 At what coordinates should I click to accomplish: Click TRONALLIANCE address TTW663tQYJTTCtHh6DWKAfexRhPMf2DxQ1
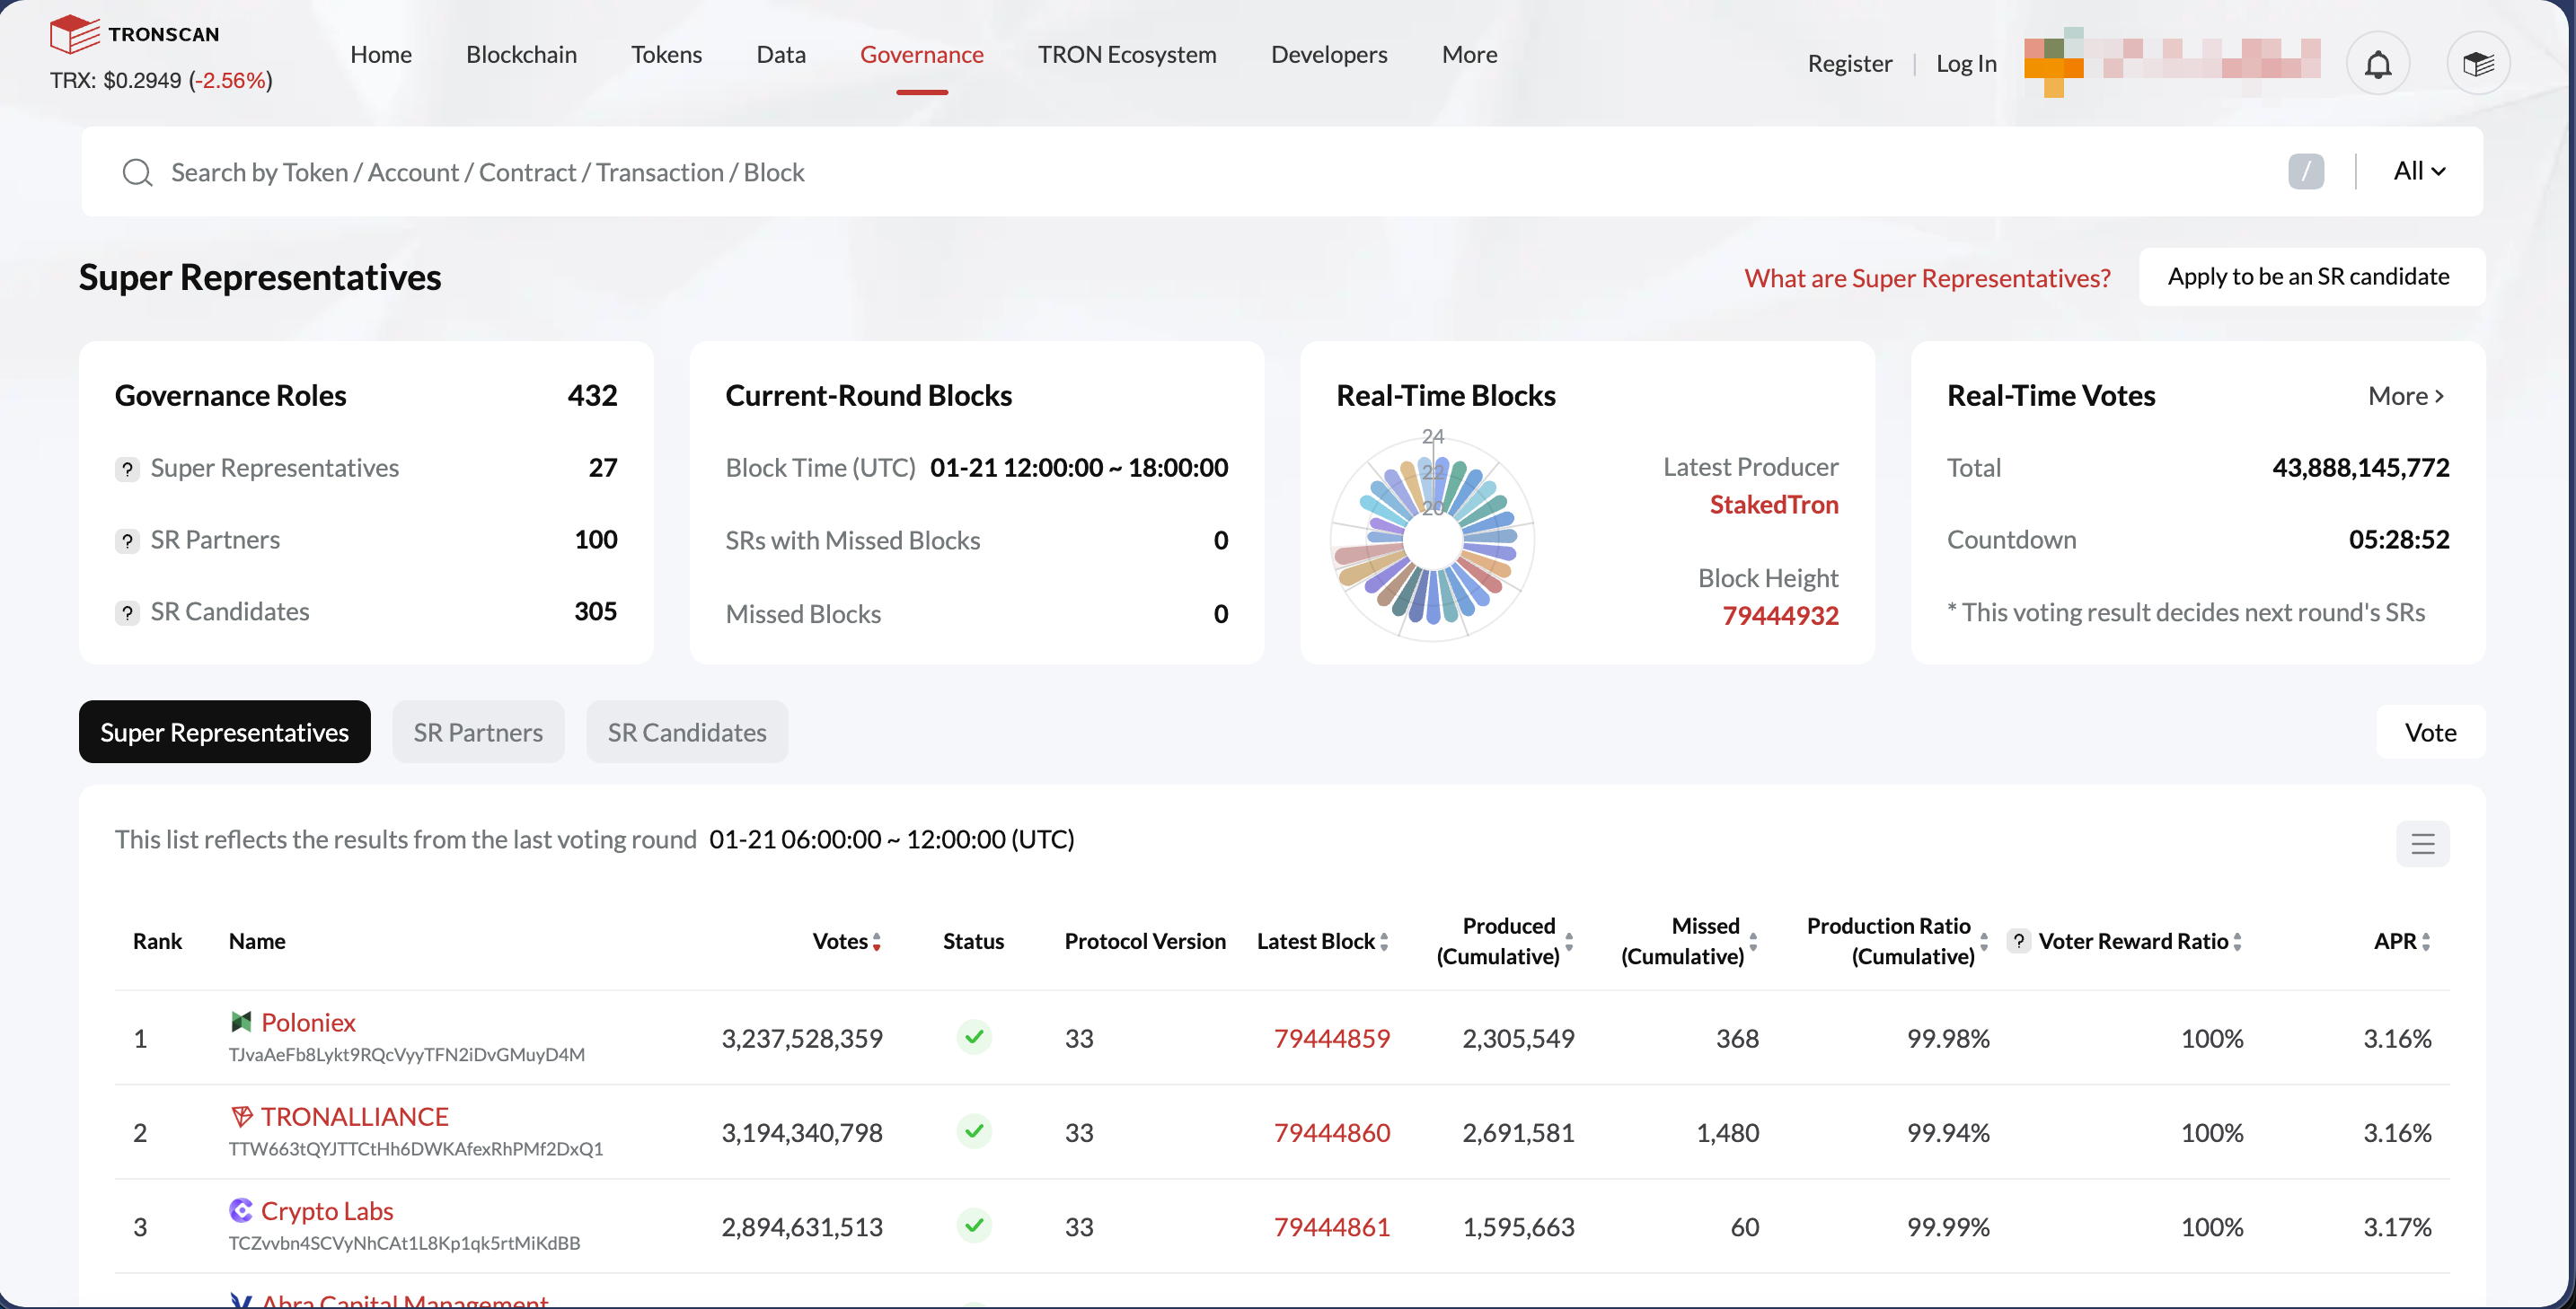tap(415, 1149)
